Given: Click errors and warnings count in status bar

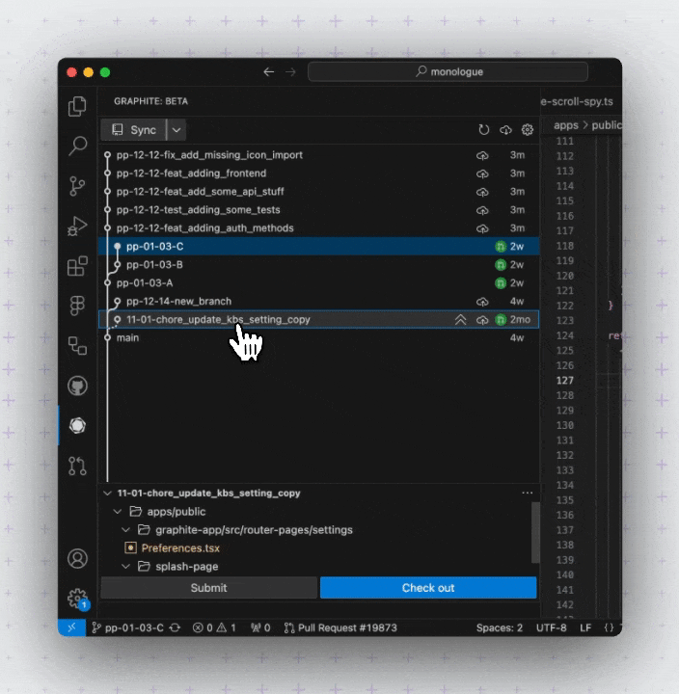Looking at the screenshot, I should (214, 627).
